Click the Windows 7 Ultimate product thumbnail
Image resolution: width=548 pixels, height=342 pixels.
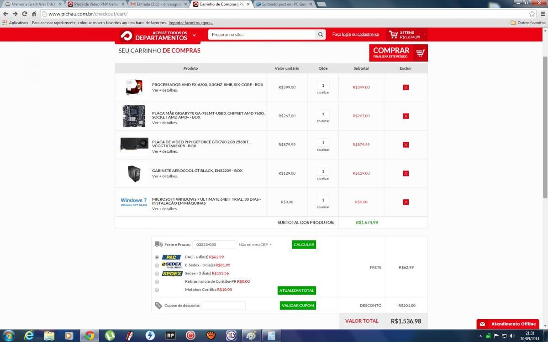click(x=133, y=202)
